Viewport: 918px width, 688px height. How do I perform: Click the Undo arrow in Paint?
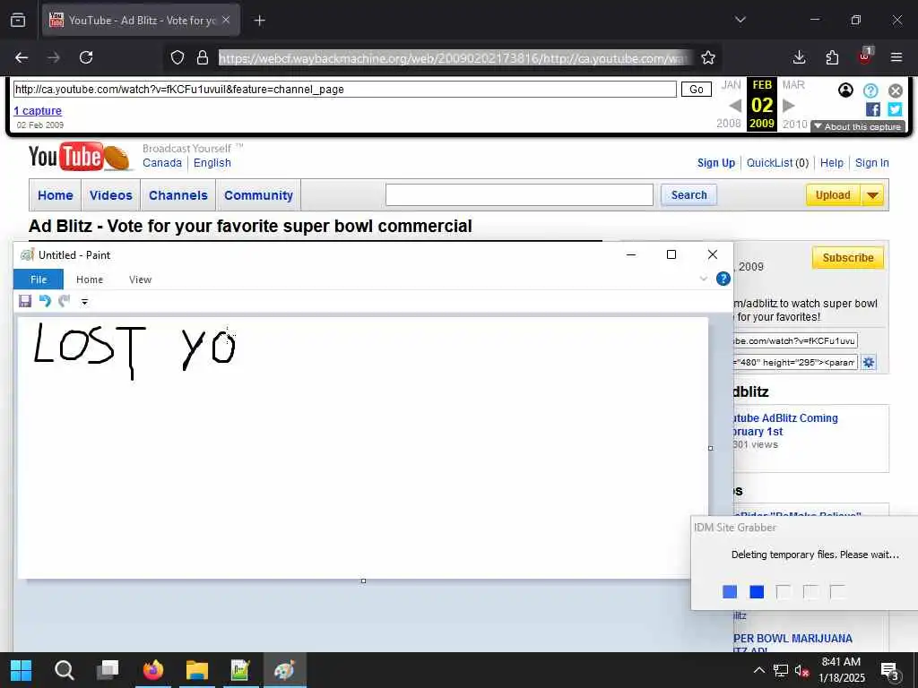[45, 301]
